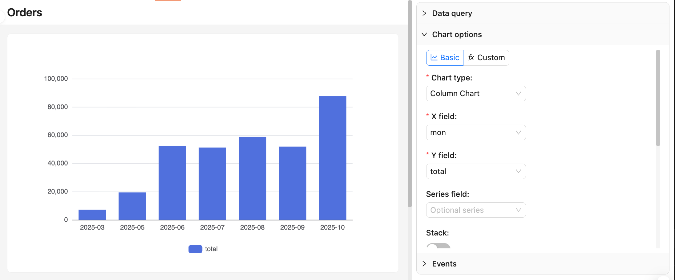
Task: Open the Optional series dropdown
Action: point(475,210)
